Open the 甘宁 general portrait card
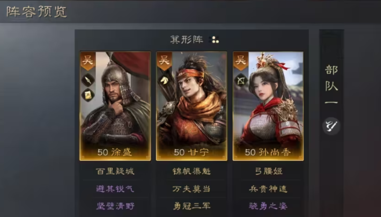Image resolution: width=381 pixels, height=217 pixels. point(192,106)
